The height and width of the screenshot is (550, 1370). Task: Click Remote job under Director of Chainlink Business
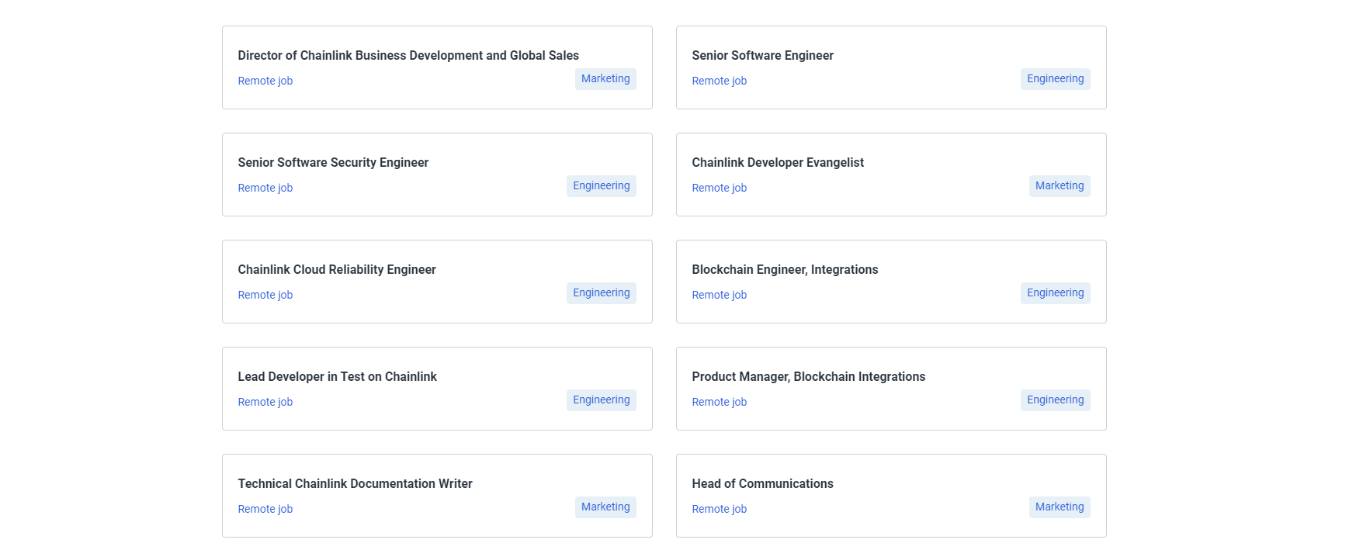265,81
